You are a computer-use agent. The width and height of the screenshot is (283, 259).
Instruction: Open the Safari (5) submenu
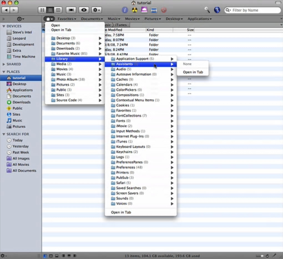[141, 183]
